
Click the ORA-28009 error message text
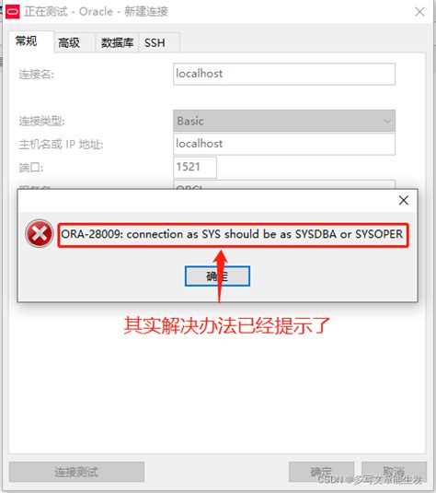[x=232, y=234]
